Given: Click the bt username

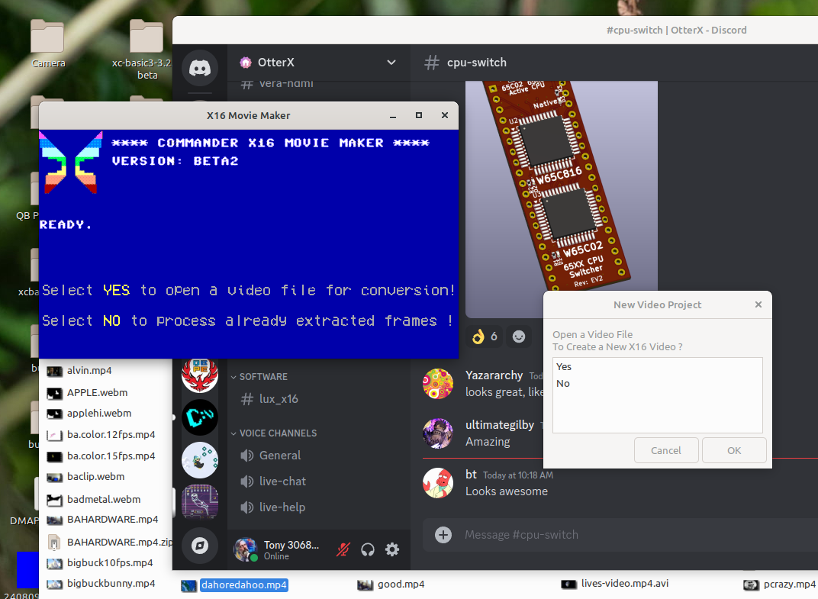Looking at the screenshot, I should click(471, 475).
